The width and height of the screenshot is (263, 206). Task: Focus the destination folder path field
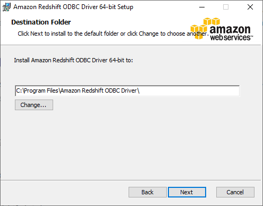tap(128, 91)
